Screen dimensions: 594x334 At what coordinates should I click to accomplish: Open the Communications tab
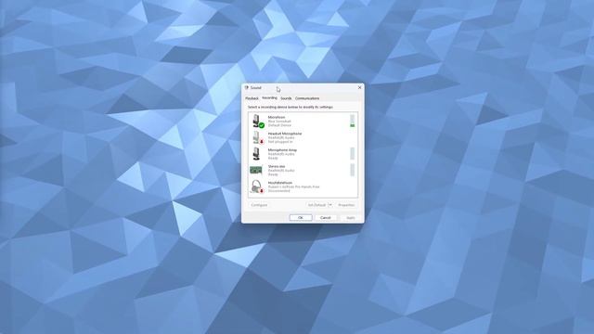307,98
